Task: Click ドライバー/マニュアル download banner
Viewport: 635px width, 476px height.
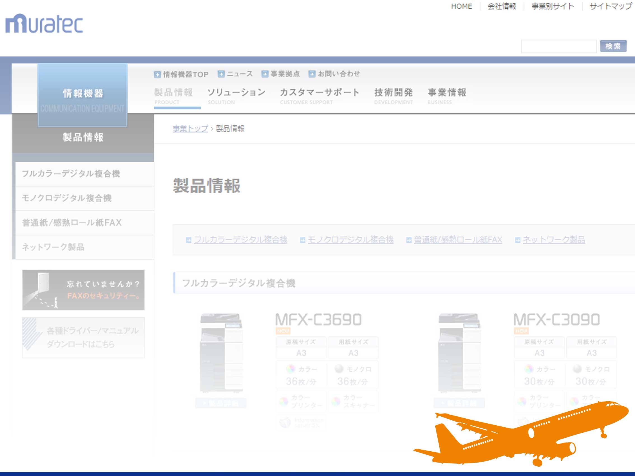Action: tap(83, 338)
